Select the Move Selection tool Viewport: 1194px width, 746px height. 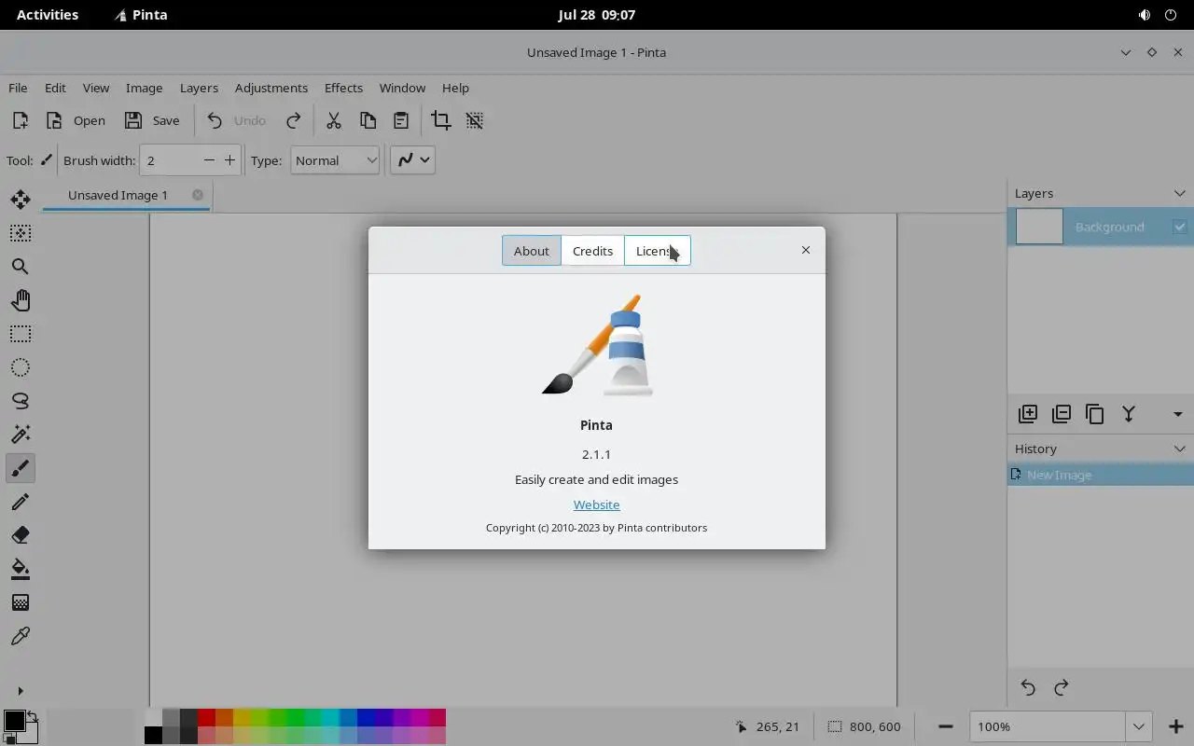pyautogui.click(x=21, y=233)
